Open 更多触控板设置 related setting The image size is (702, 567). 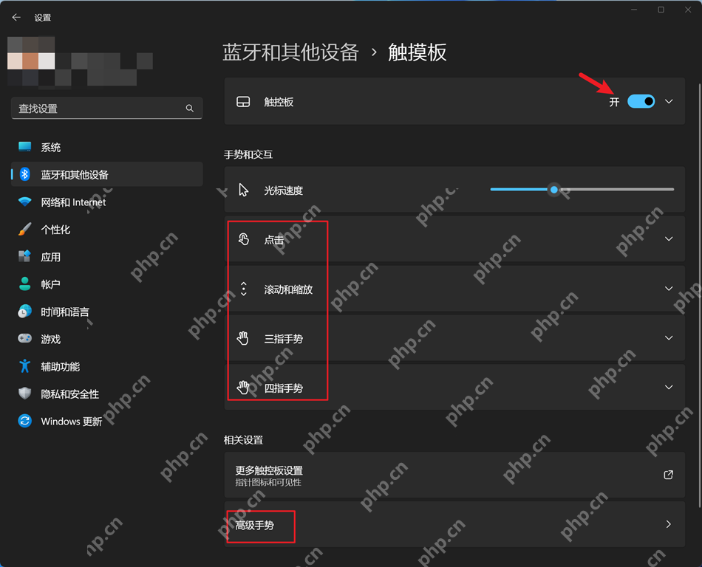click(x=454, y=475)
